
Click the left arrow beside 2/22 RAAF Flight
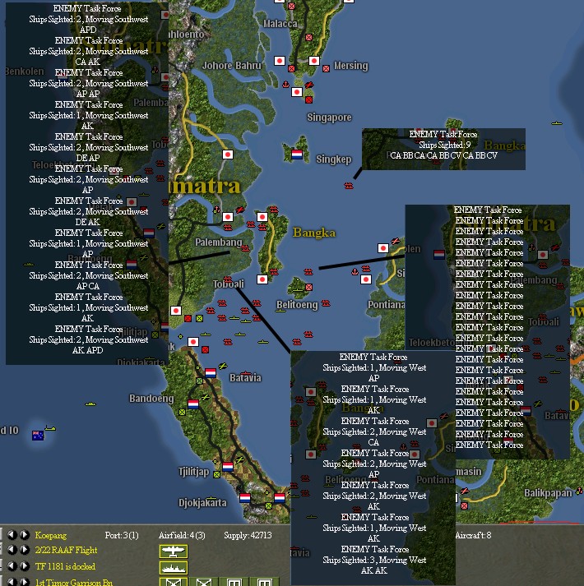click(12, 550)
